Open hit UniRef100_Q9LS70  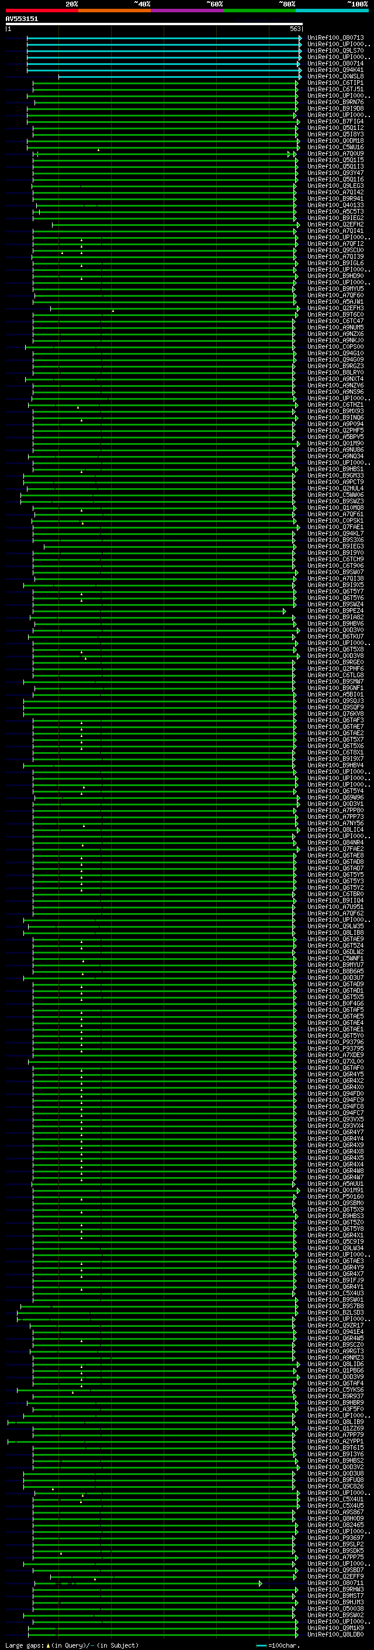coord(335,50)
